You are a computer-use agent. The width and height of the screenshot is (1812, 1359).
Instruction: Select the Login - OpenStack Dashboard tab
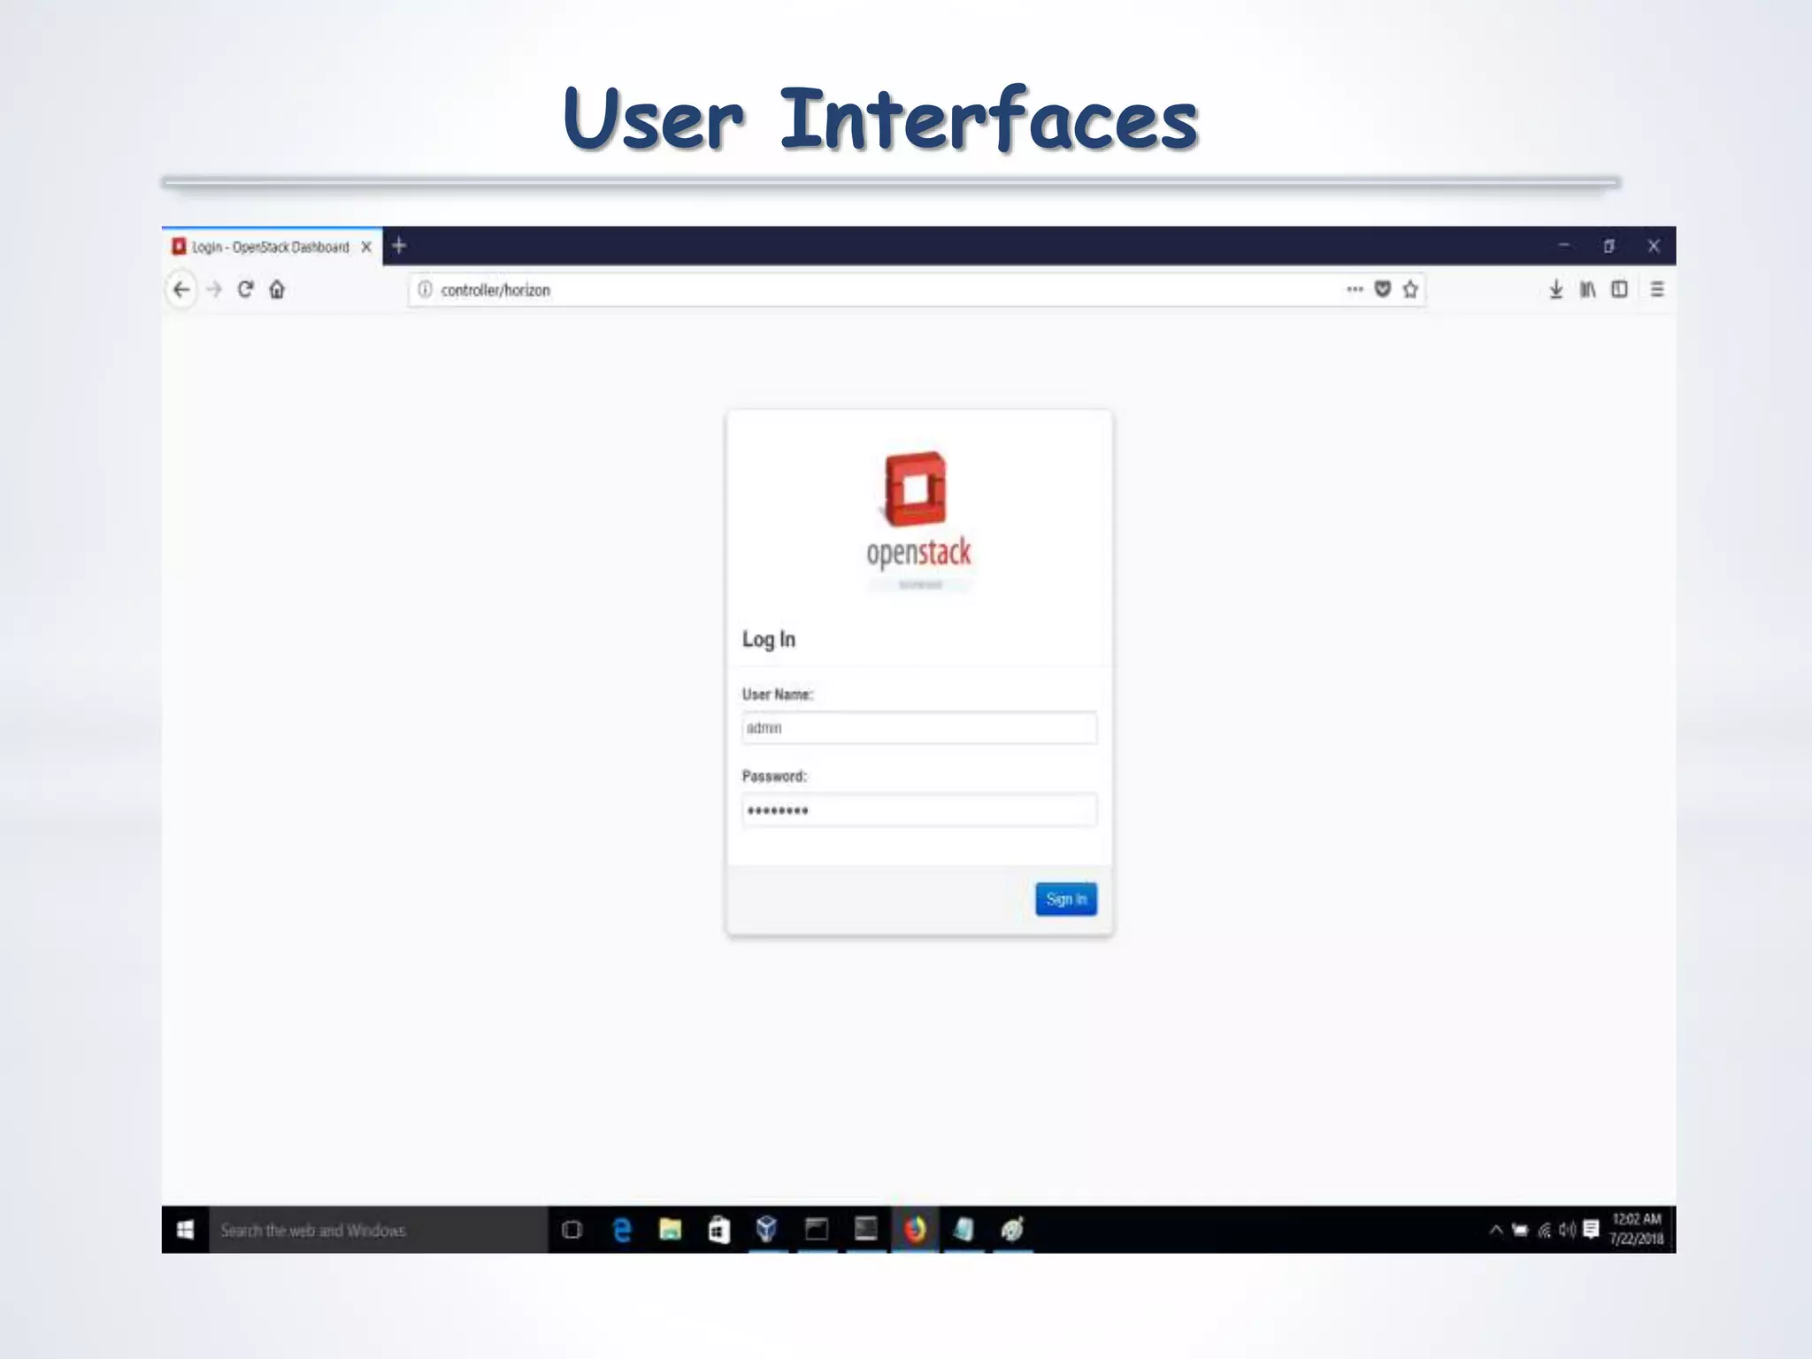tap(272, 247)
